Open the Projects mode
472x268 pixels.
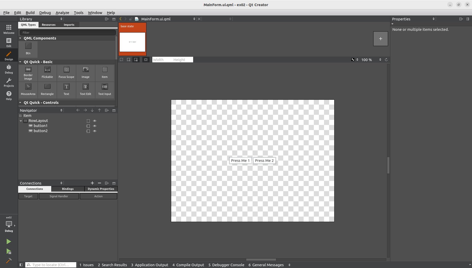coord(9,82)
